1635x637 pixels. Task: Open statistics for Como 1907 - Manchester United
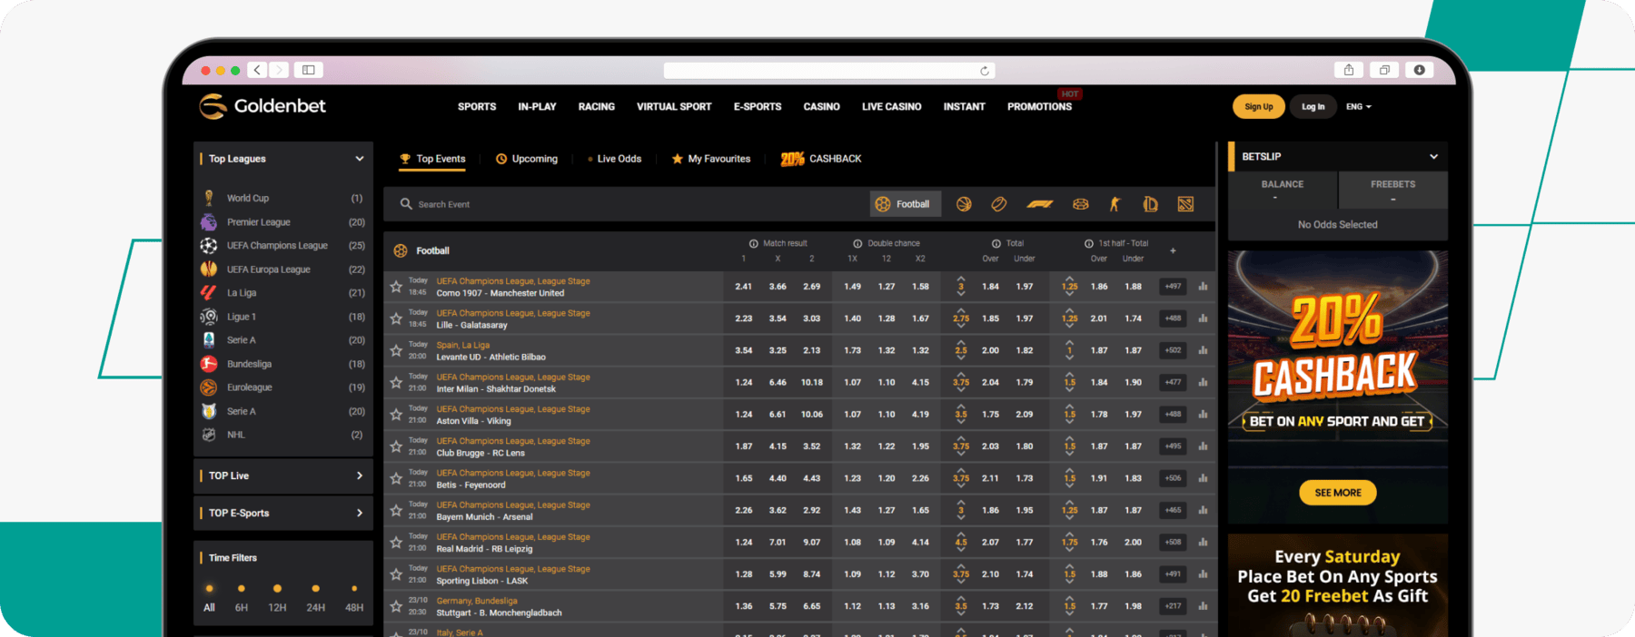click(1203, 287)
